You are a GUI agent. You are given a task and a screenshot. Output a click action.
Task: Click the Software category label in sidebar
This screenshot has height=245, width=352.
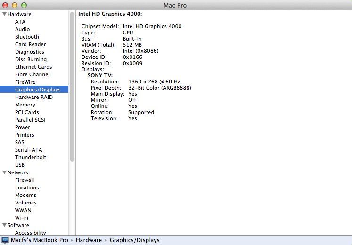[18, 225]
